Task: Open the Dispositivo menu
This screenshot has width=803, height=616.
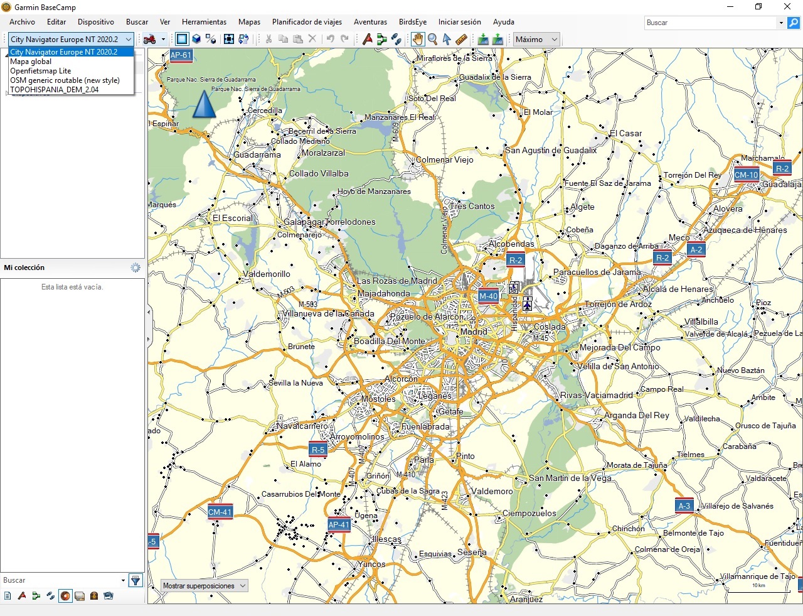Action: (96, 22)
